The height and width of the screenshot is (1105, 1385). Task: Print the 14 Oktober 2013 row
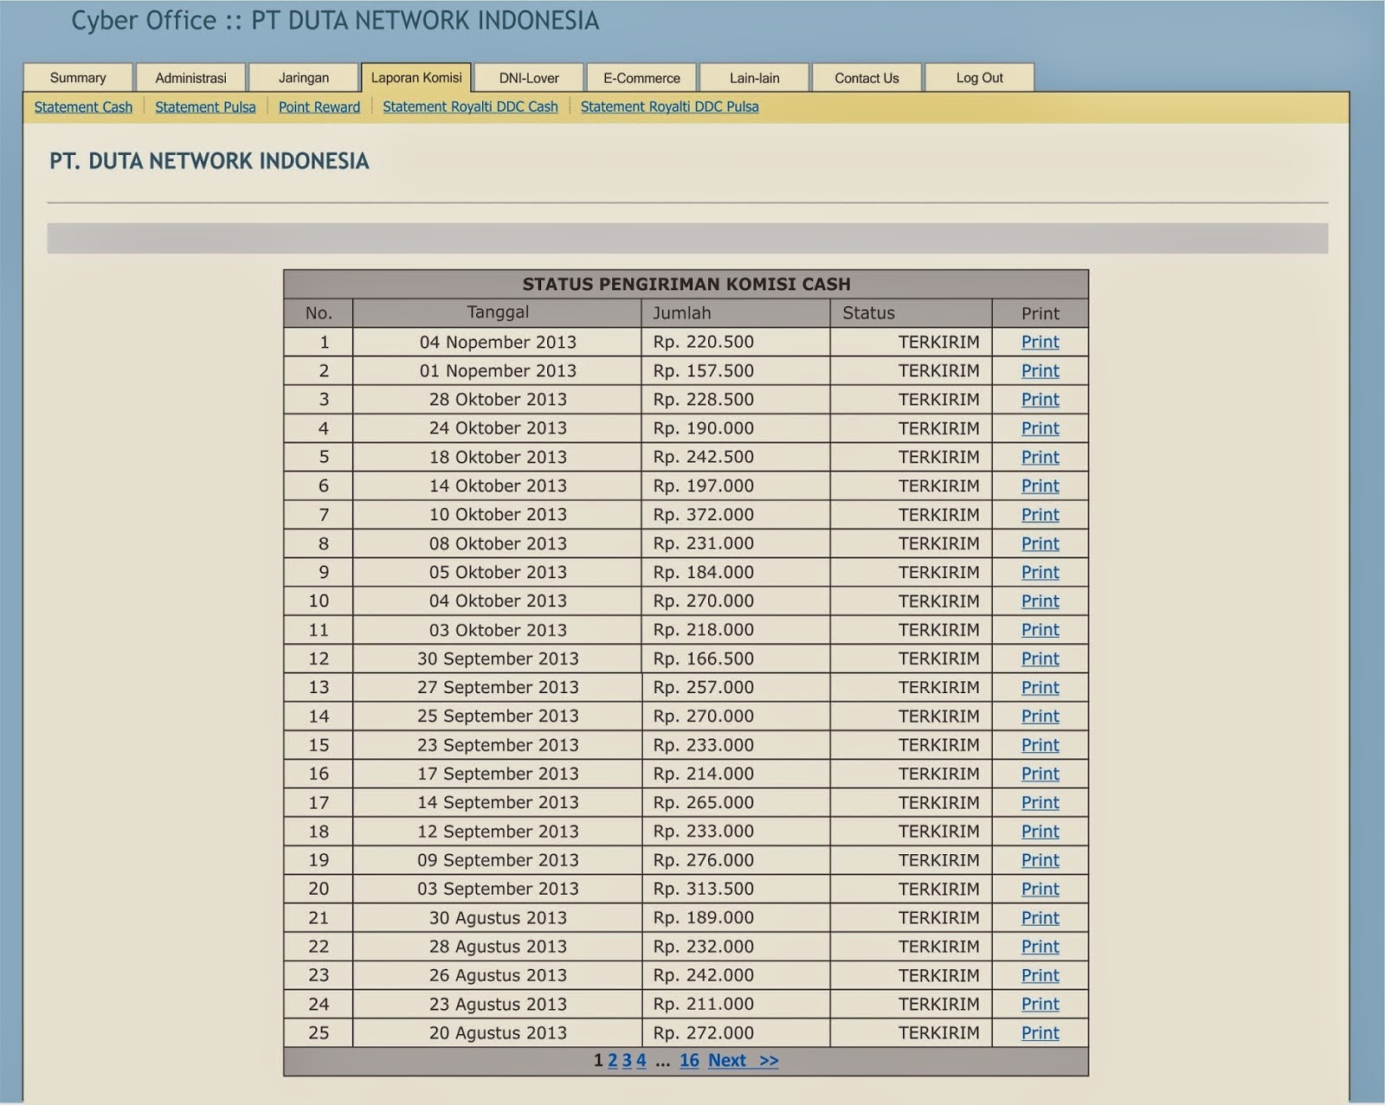point(1040,485)
